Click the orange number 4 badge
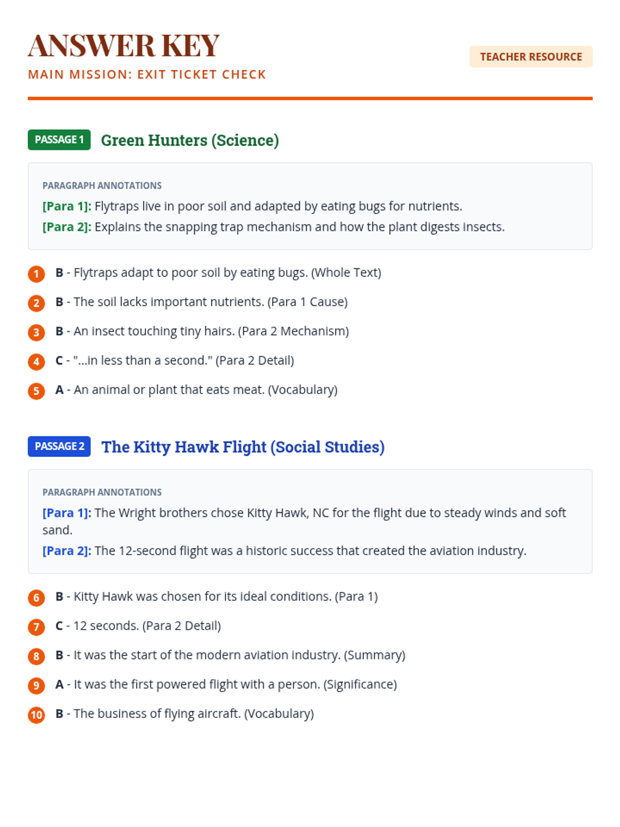The height and width of the screenshot is (827, 620). [36, 361]
